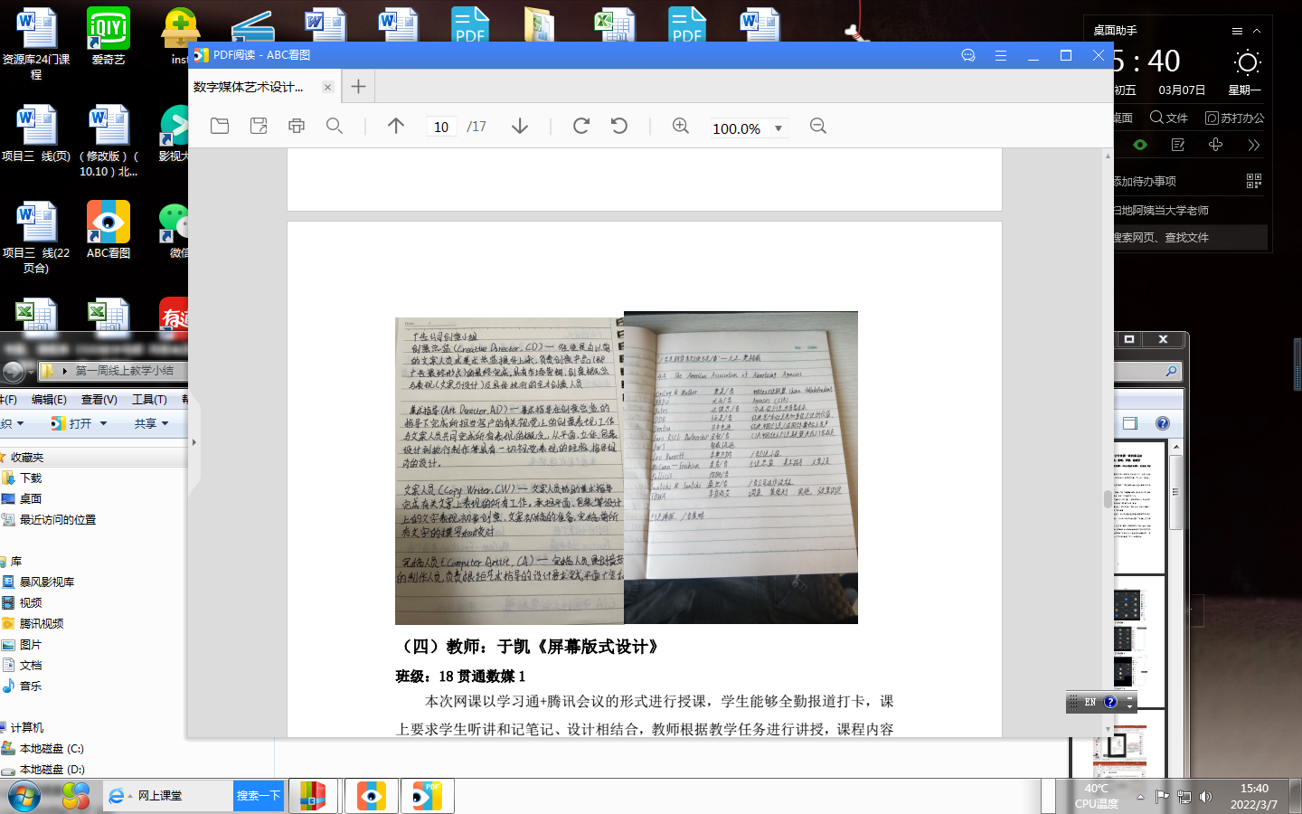Add a new tab with plus button
This screenshot has width=1302, height=814.
[x=358, y=87]
